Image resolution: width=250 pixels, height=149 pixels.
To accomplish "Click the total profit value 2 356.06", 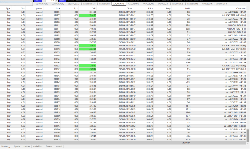I will [x=186, y=143].
